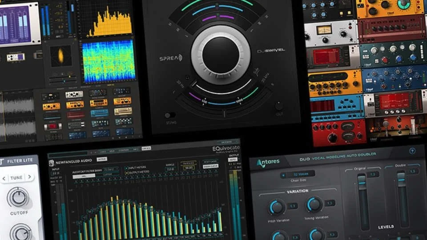Click the small power icon left of Spread's lower arc

[187, 77]
